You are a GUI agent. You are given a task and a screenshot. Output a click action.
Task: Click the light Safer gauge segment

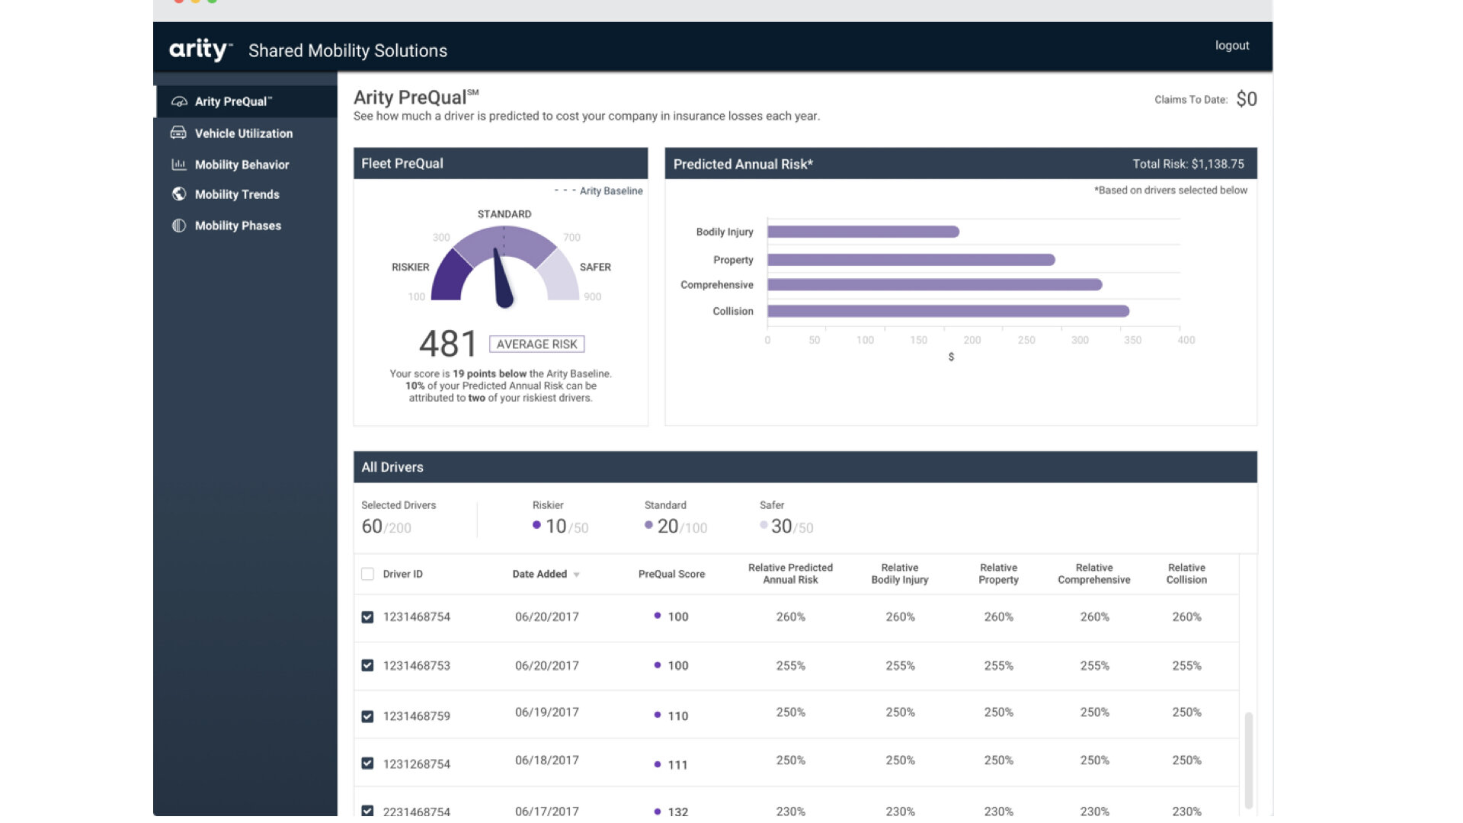pyautogui.click(x=561, y=277)
